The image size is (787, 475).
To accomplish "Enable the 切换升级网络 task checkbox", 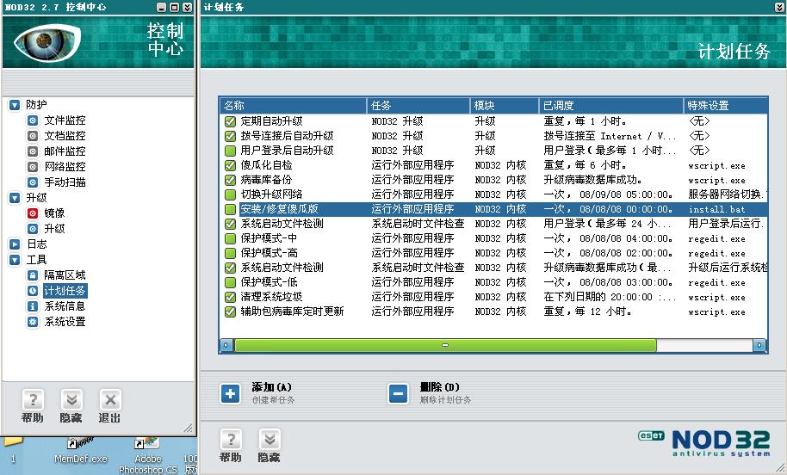I will click(x=230, y=194).
